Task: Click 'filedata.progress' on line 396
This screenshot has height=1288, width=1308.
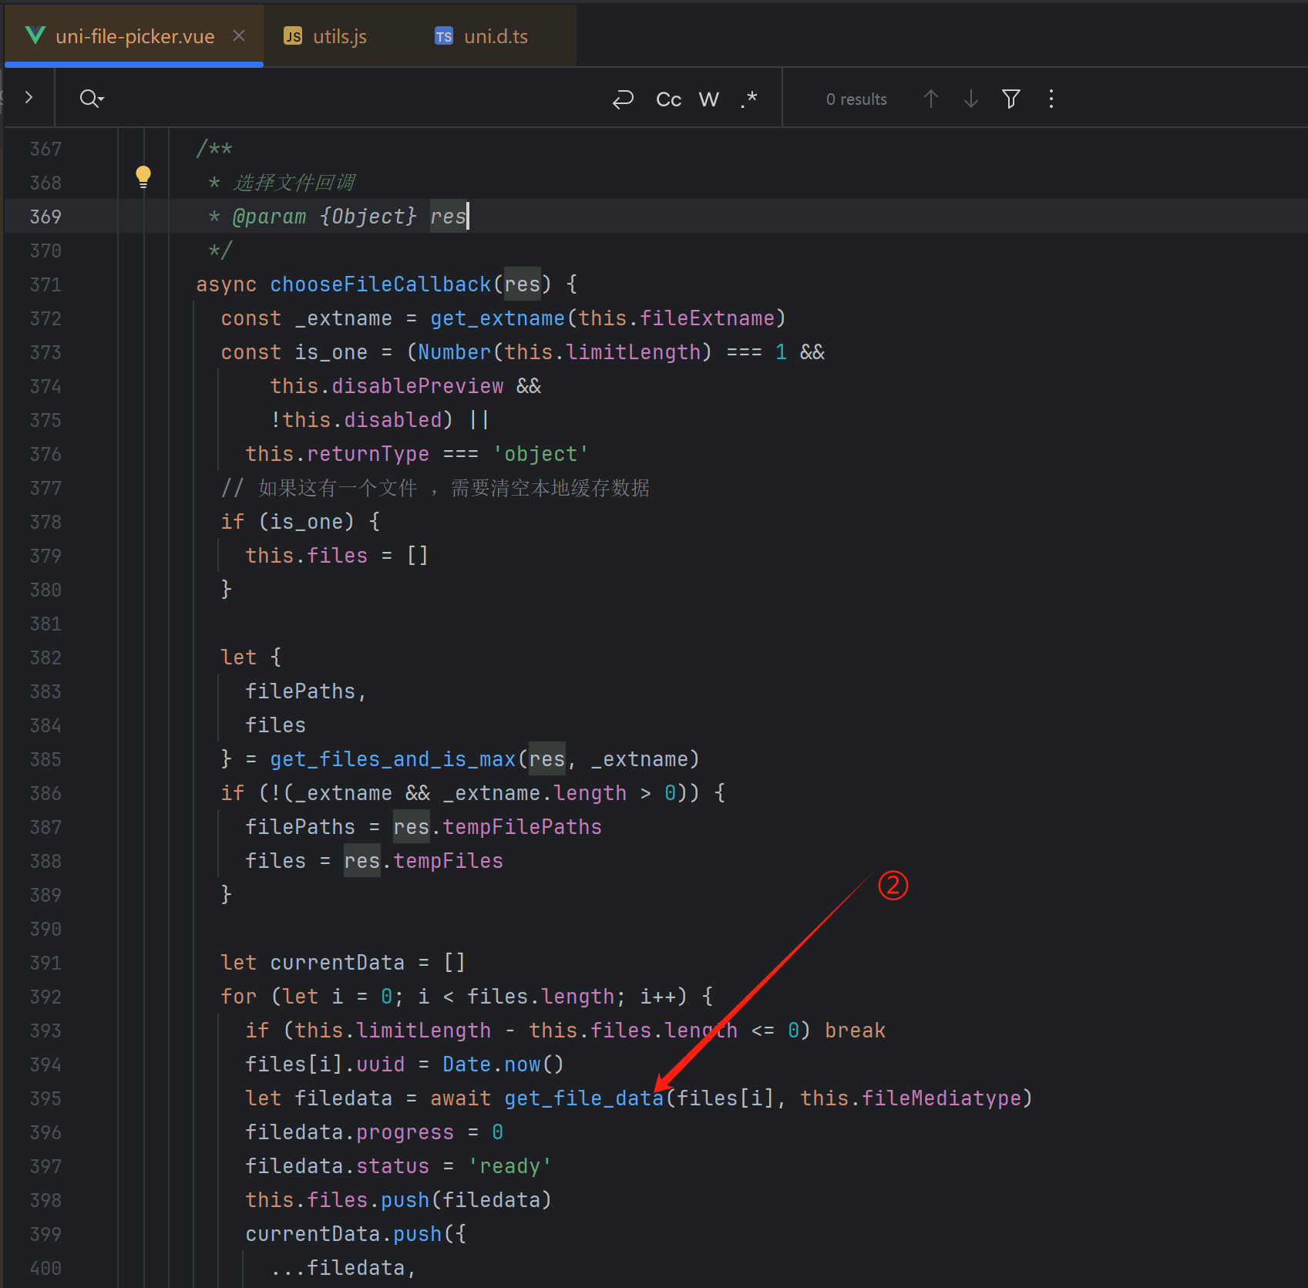Action: point(349,1132)
